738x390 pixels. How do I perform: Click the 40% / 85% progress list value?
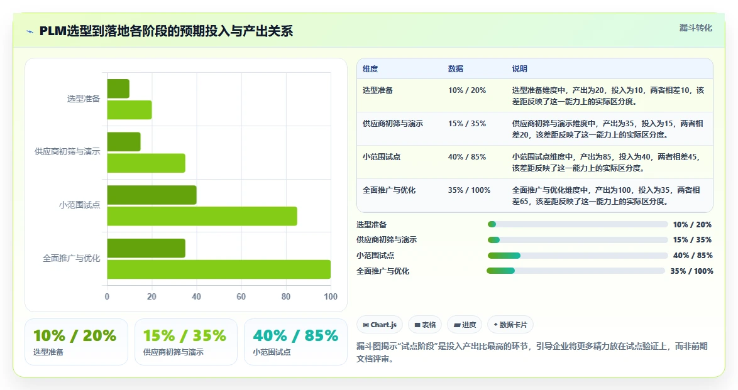[x=693, y=256]
